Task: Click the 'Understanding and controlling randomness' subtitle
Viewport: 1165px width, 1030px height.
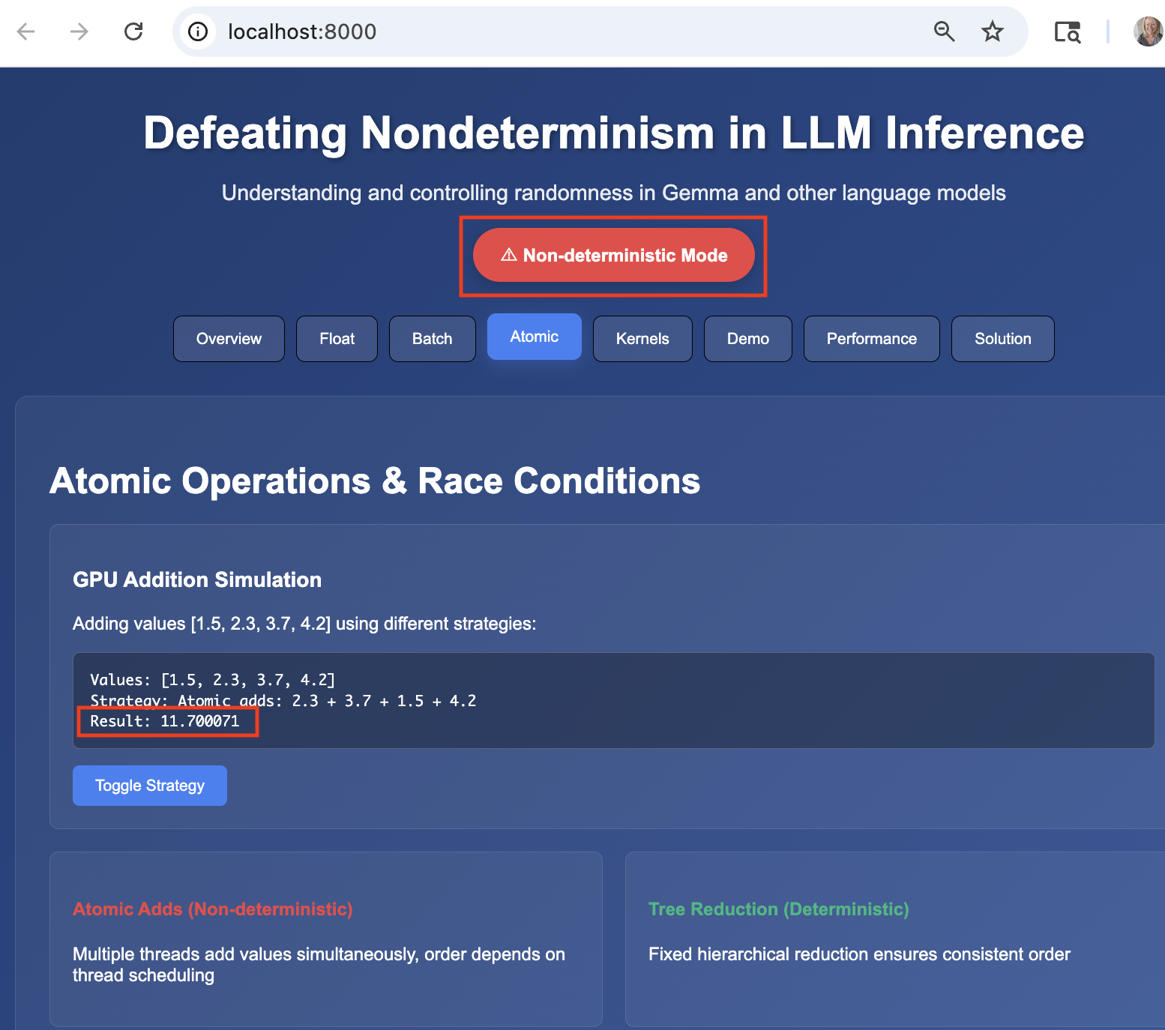Action: click(x=614, y=193)
